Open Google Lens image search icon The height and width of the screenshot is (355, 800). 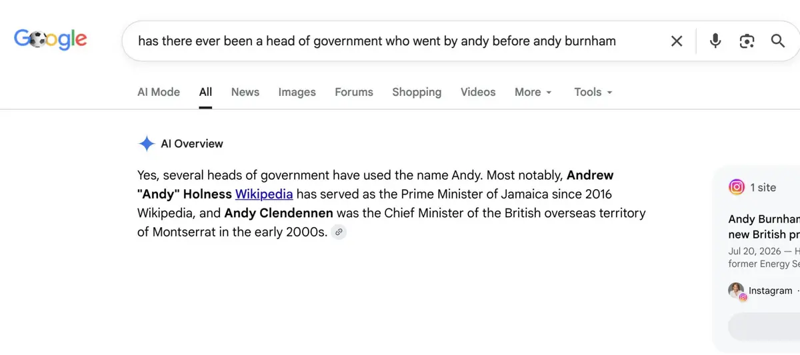point(747,41)
